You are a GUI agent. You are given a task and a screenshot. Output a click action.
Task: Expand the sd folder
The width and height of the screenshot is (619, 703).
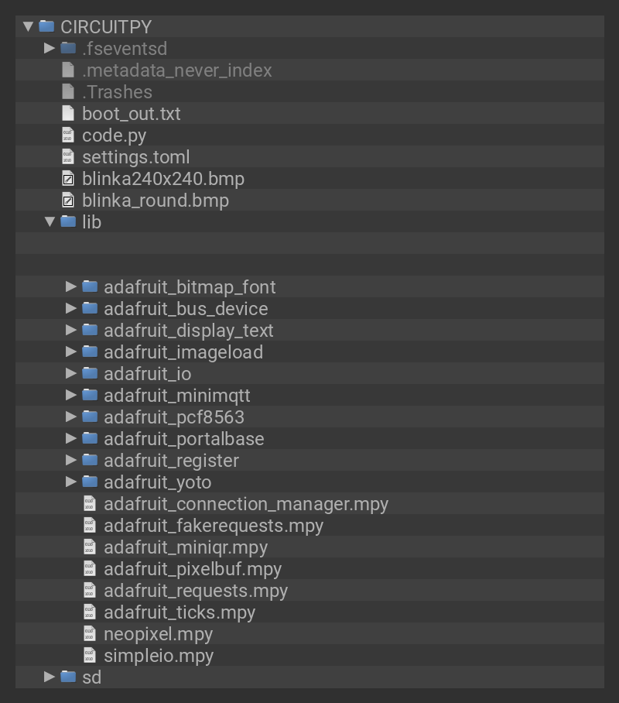click(x=50, y=677)
